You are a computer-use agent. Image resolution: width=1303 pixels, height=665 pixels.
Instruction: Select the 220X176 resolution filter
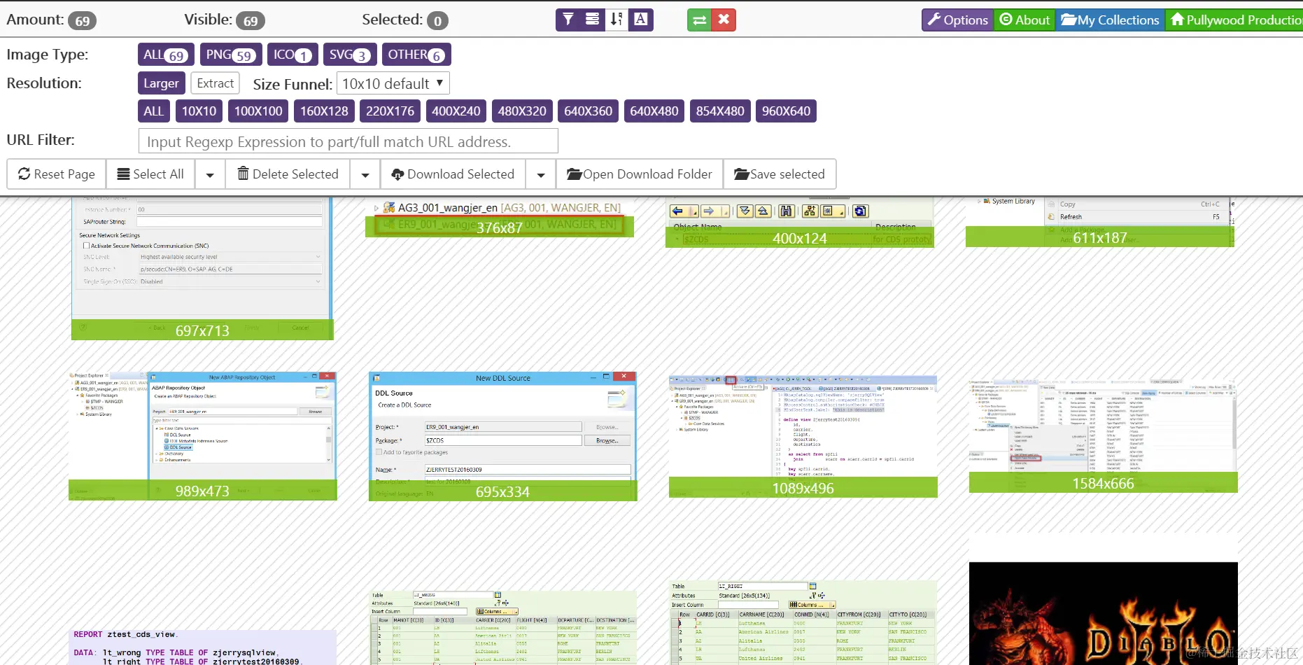(390, 111)
